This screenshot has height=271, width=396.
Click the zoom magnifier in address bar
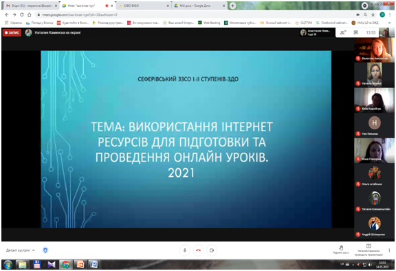coord(366,14)
